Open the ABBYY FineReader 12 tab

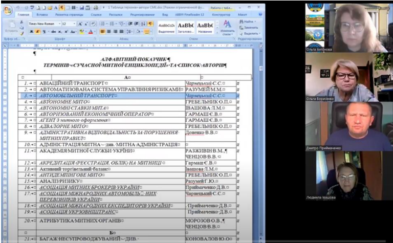tap(189, 14)
